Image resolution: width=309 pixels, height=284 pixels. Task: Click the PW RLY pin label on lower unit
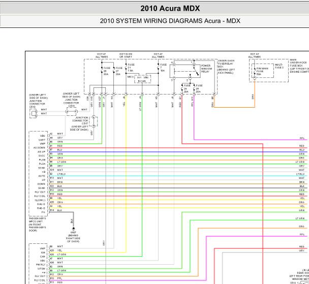pos(41,265)
